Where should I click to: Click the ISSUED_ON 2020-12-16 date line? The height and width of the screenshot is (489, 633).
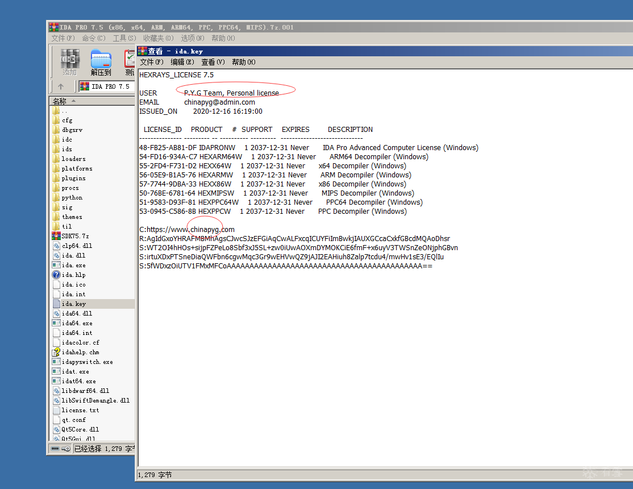coord(201,111)
